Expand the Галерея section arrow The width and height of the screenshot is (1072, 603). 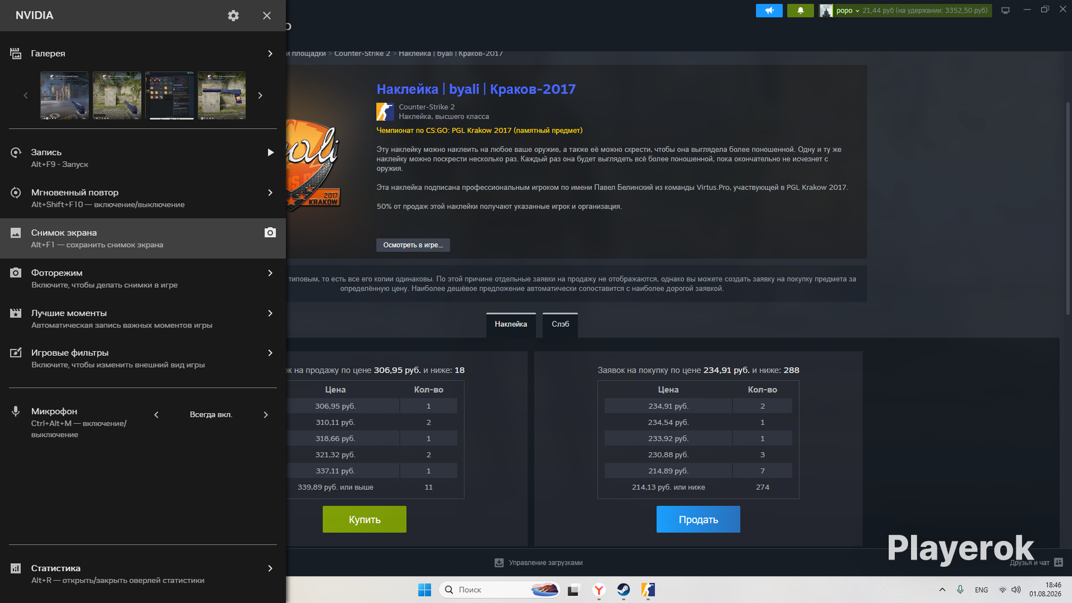pyautogui.click(x=270, y=54)
